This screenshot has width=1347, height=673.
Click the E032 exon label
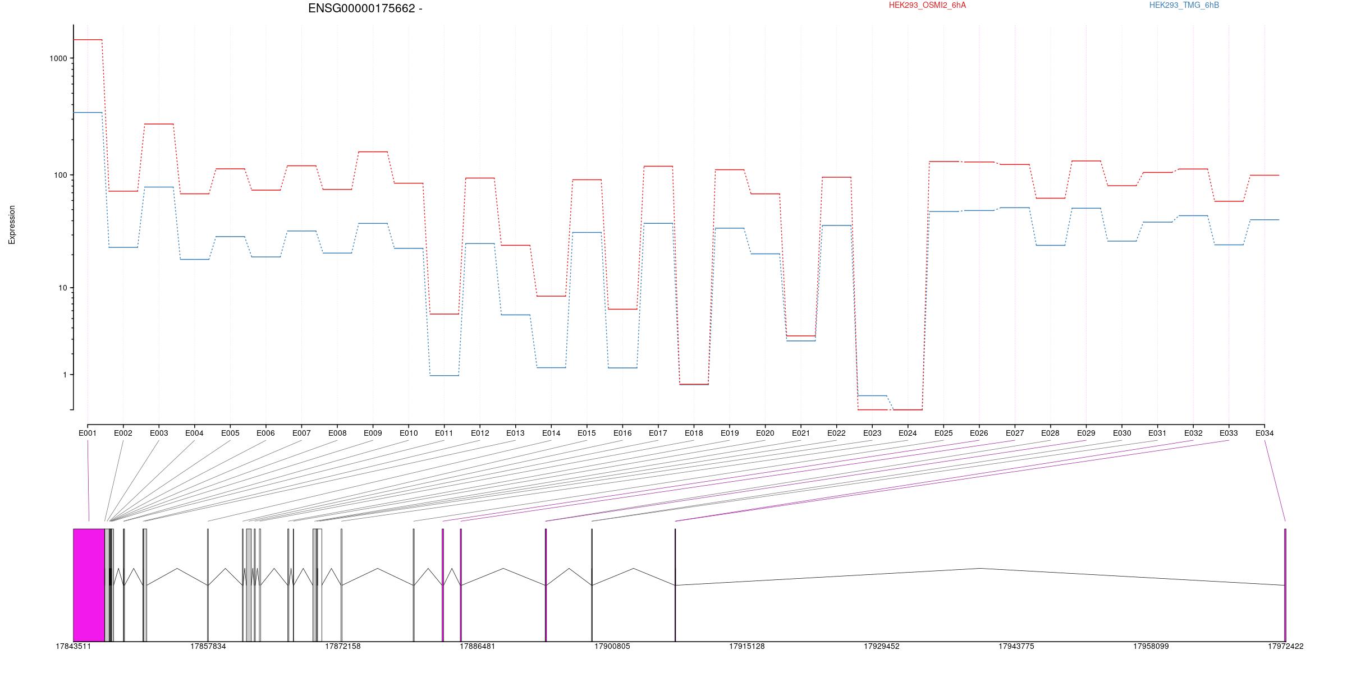(1193, 433)
